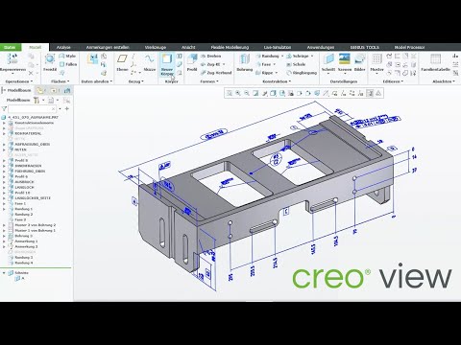
Task: Open the Anwendungen tab
Action: (321, 47)
